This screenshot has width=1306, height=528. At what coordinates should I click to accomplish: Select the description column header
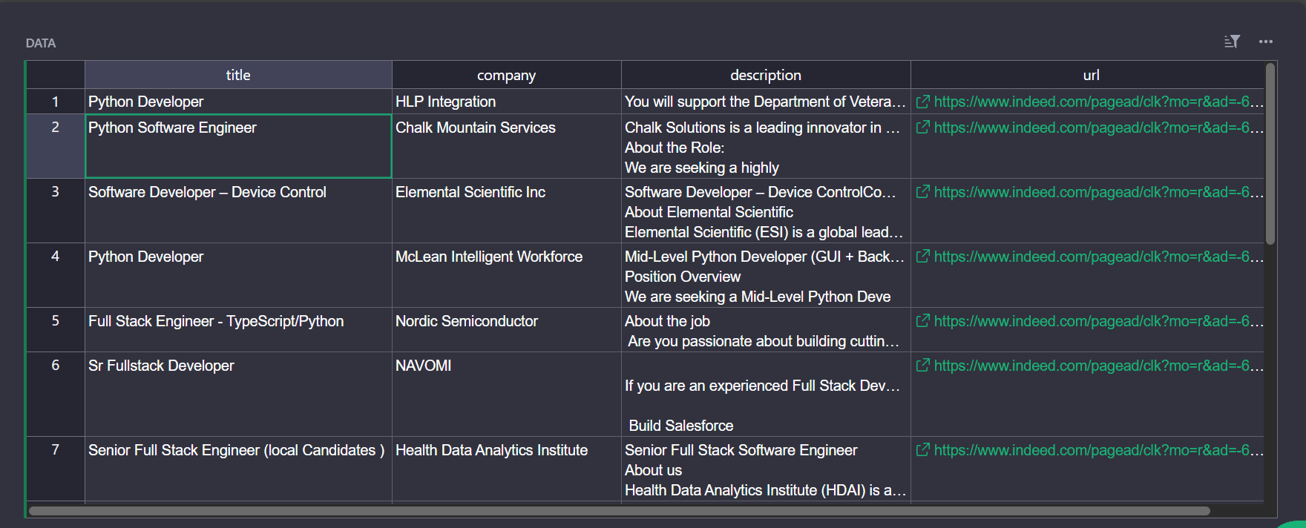click(x=766, y=75)
